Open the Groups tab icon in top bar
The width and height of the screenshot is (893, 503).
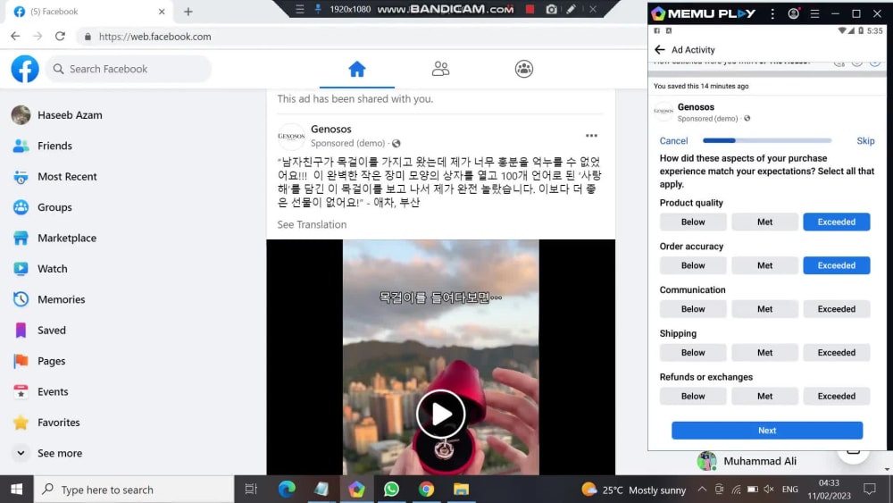524,69
